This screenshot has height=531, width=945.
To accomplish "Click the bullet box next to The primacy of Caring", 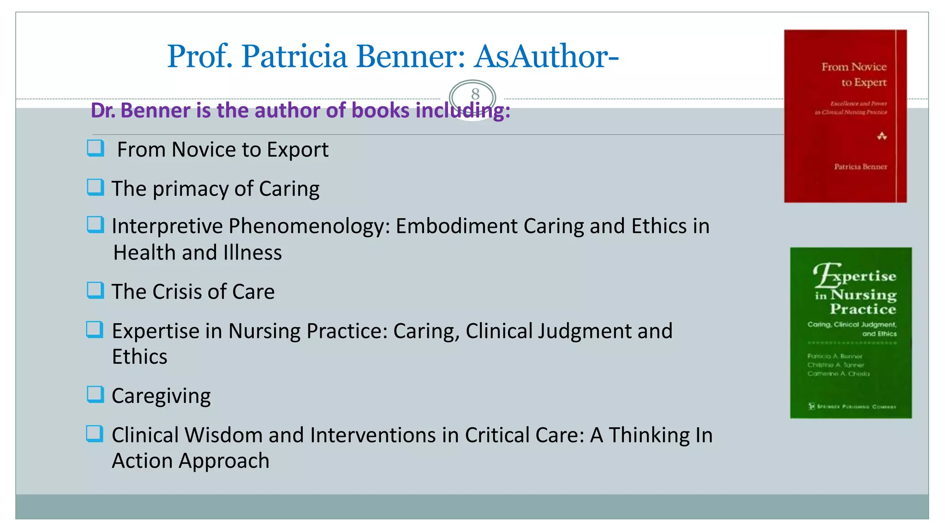I will (96, 188).
